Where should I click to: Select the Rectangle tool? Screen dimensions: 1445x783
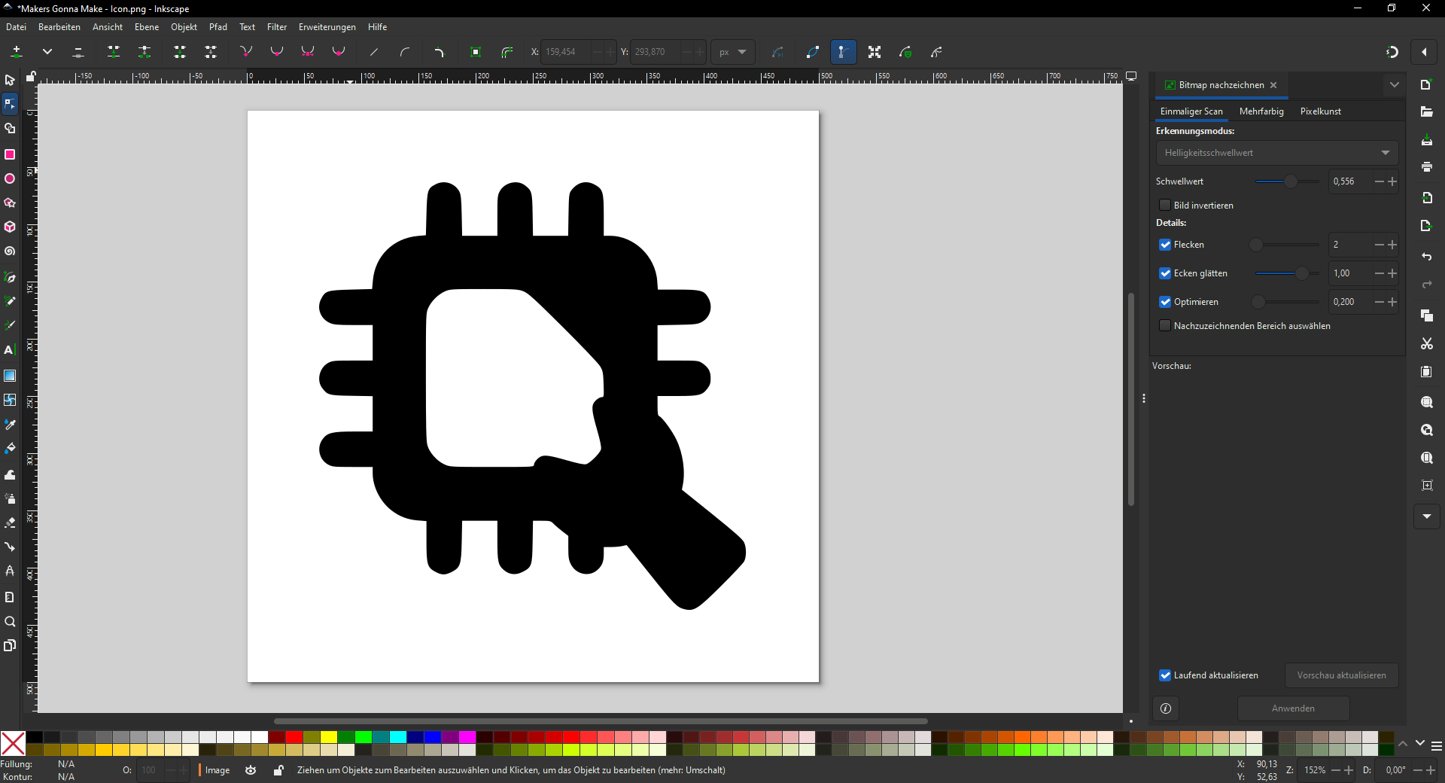point(10,154)
